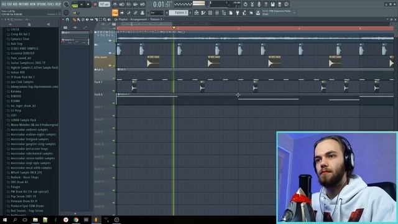
Task: Click the mixer sliders icon in second toolbar
Action: 217,12
